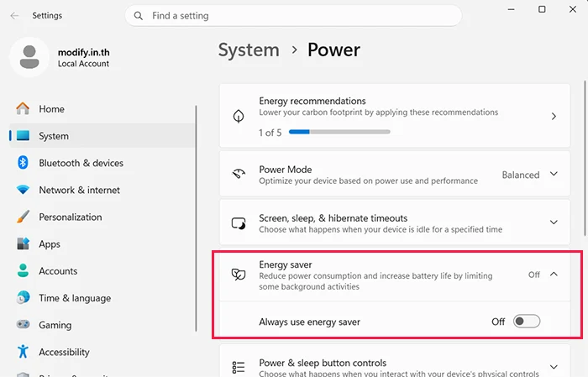The image size is (588, 377).
Task: Click the main page vertical scrollbar
Action: click(x=585, y=158)
